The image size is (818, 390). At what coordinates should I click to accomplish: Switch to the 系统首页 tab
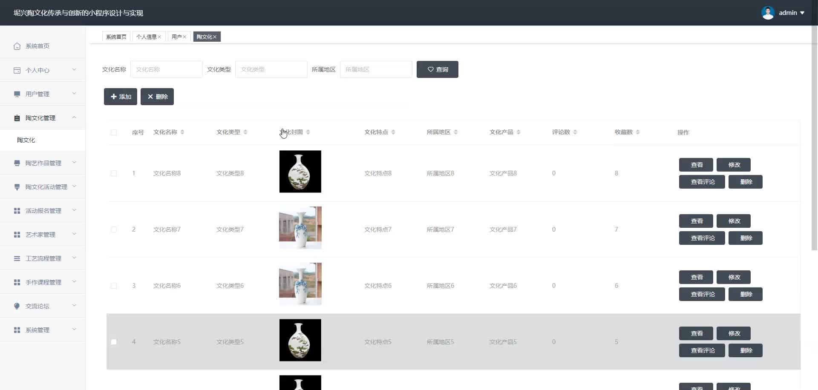click(x=116, y=37)
